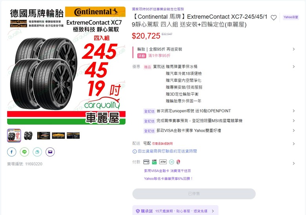Share product via Facebook icon
The image size is (306, 215).
[12, 152]
